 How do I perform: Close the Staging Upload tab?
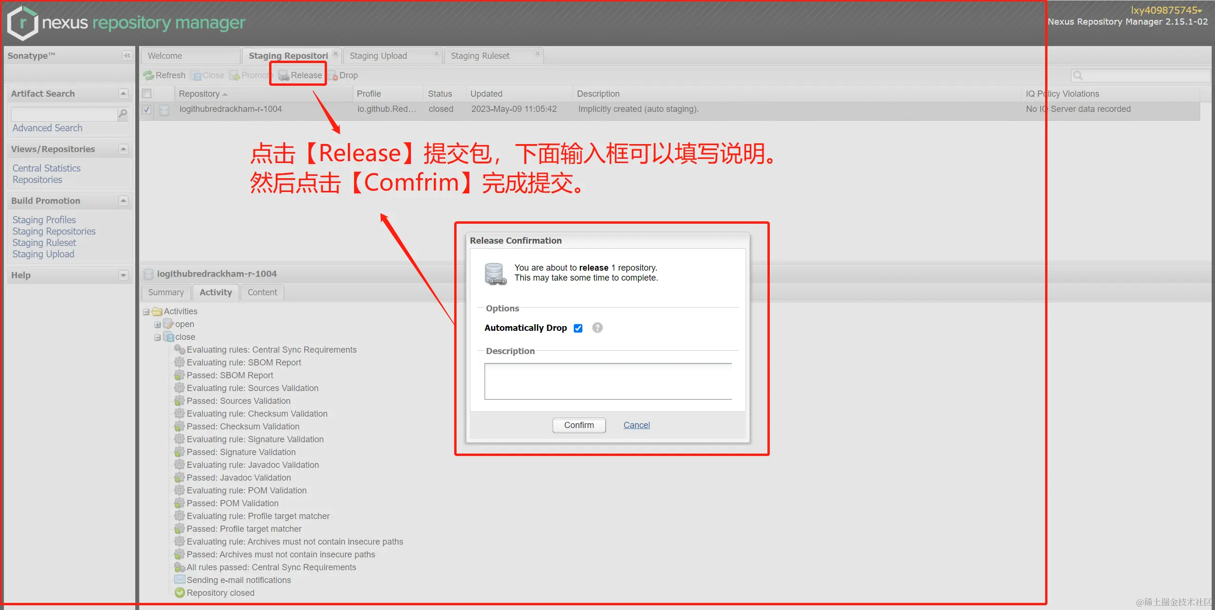[437, 54]
